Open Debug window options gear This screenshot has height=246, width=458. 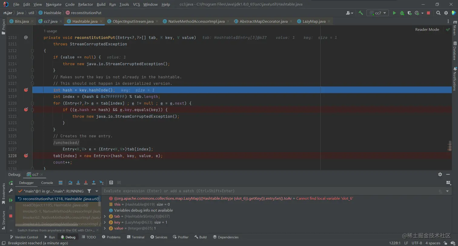(x=440, y=174)
